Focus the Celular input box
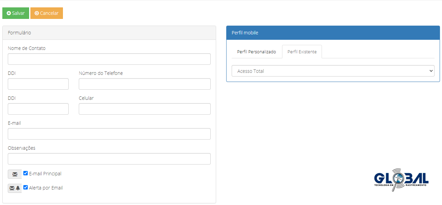 144,109
